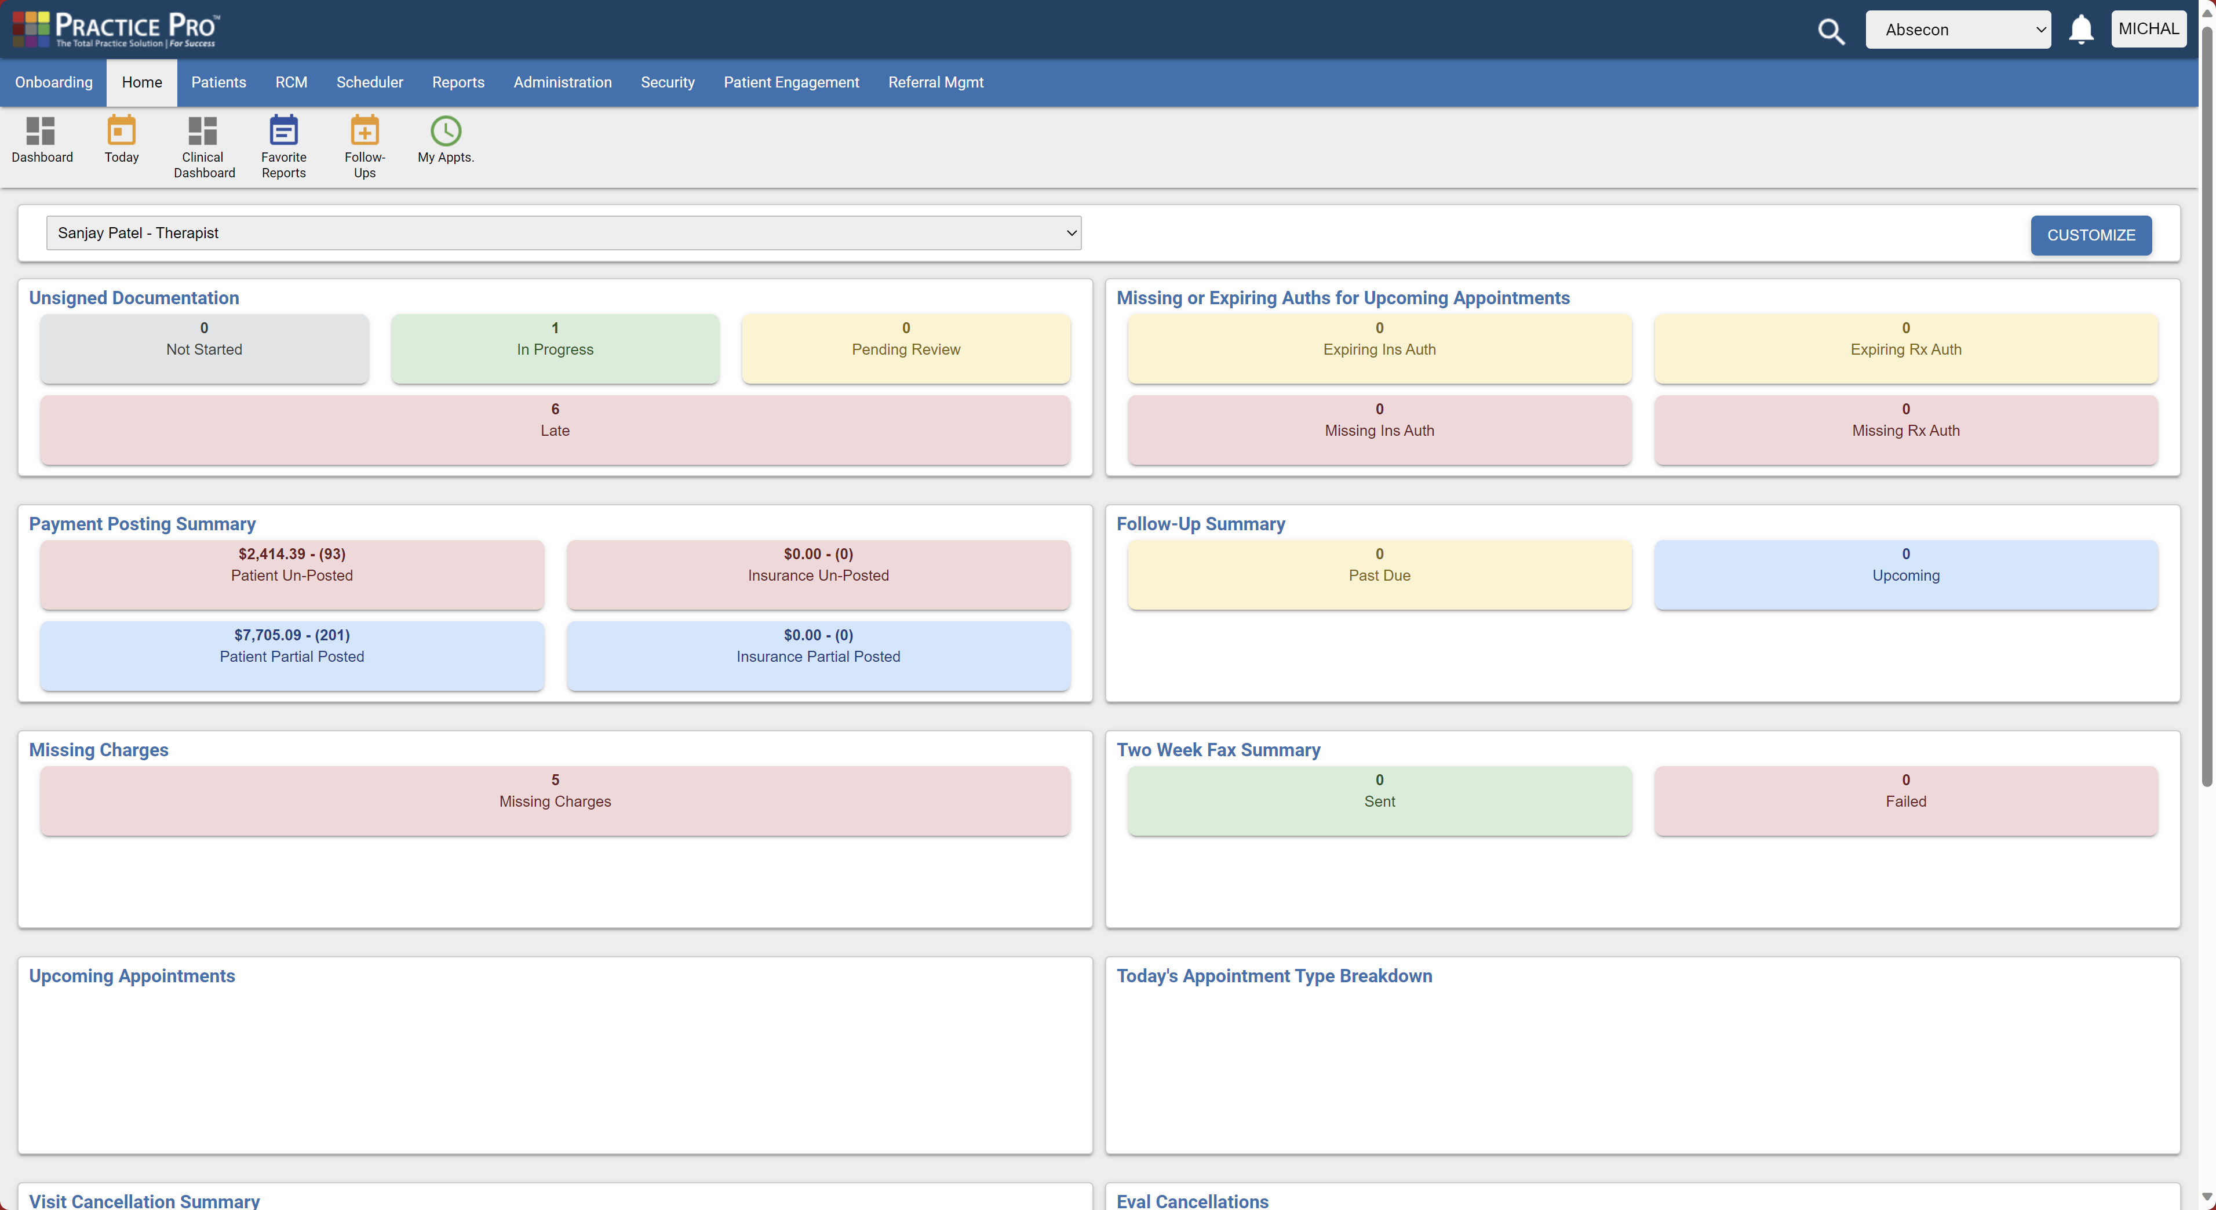Open the 5 Missing Charges tile
This screenshot has width=2216, height=1210.
click(555, 800)
